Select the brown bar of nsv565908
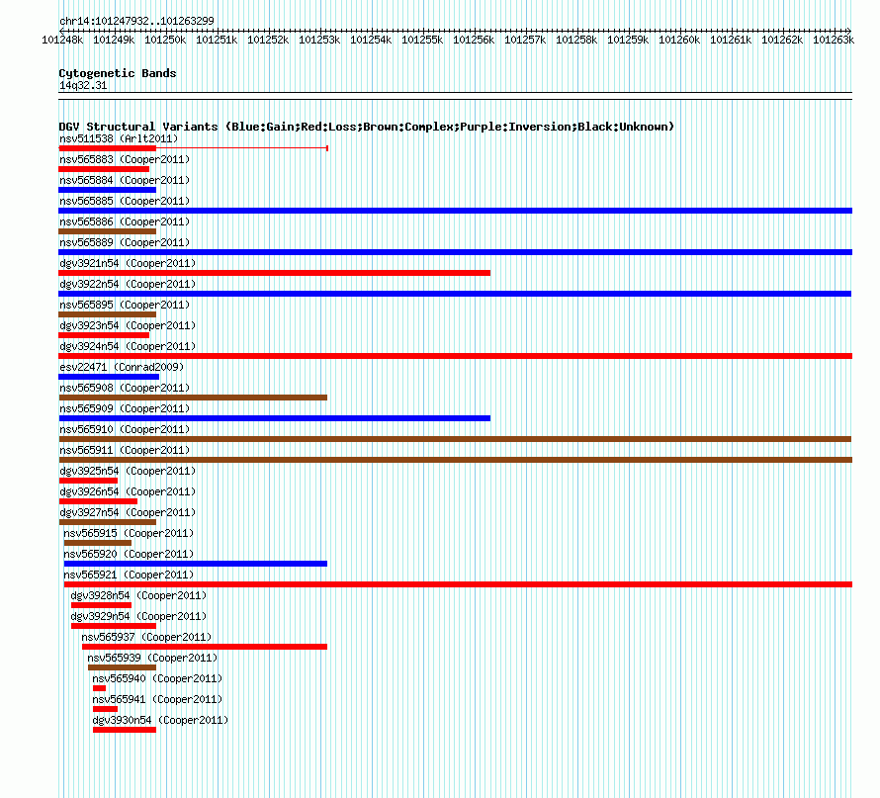The height and width of the screenshot is (798, 880). point(193,398)
